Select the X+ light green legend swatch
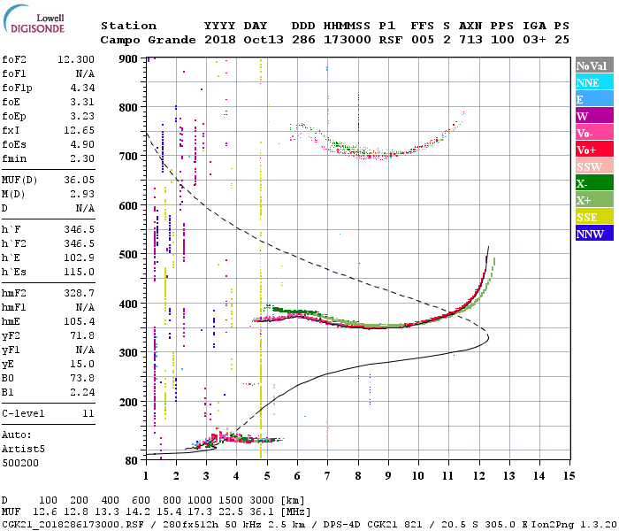This screenshot has height=531, width=619. [x=594, y=200]
